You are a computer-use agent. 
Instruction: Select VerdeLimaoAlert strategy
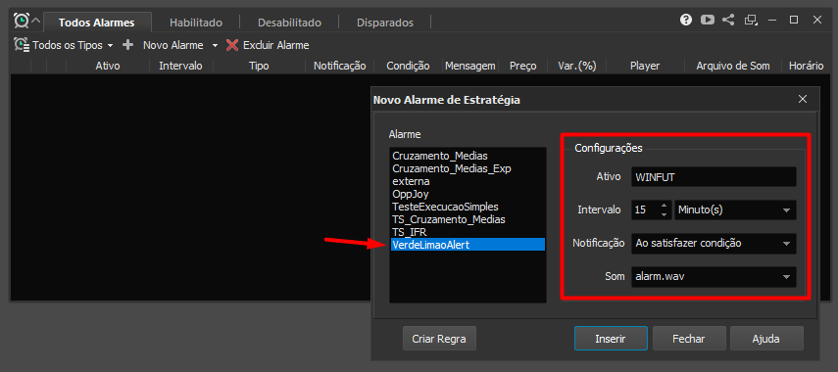468,245
